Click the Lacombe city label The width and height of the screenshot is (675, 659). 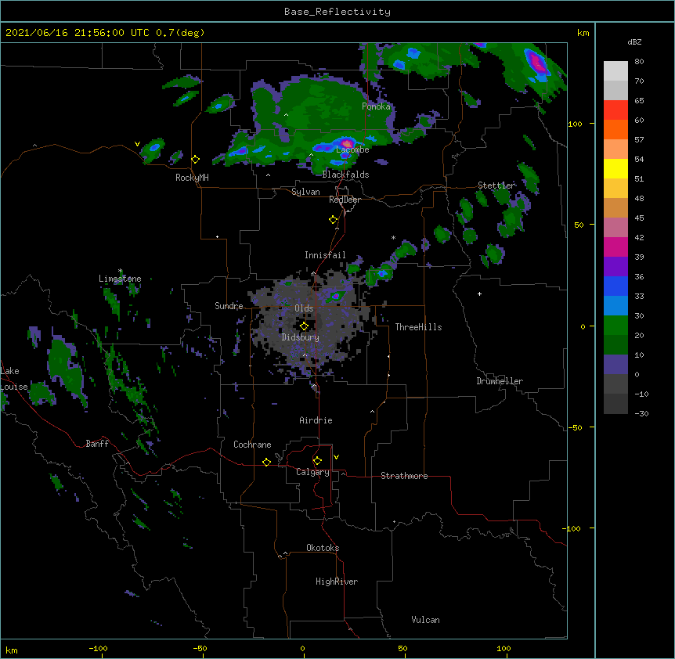click(352, 149)
